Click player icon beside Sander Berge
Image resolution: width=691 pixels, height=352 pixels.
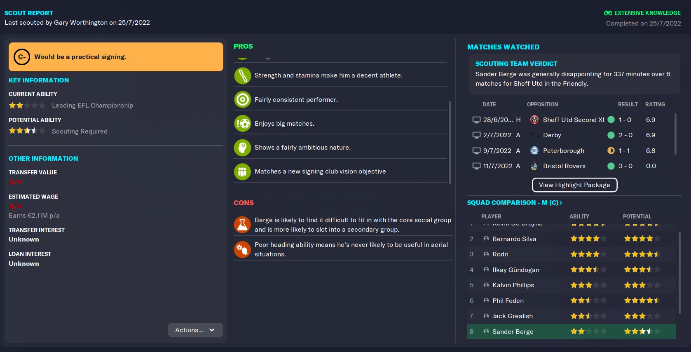click(486, 332)
